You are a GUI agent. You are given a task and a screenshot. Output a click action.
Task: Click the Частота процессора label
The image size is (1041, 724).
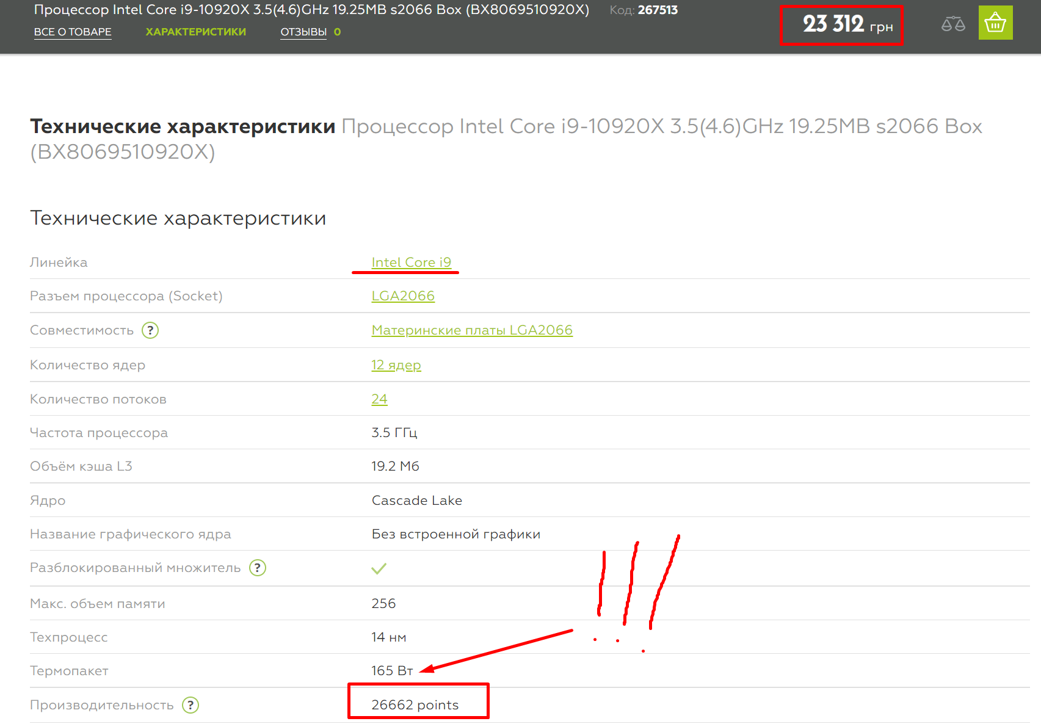99,433
